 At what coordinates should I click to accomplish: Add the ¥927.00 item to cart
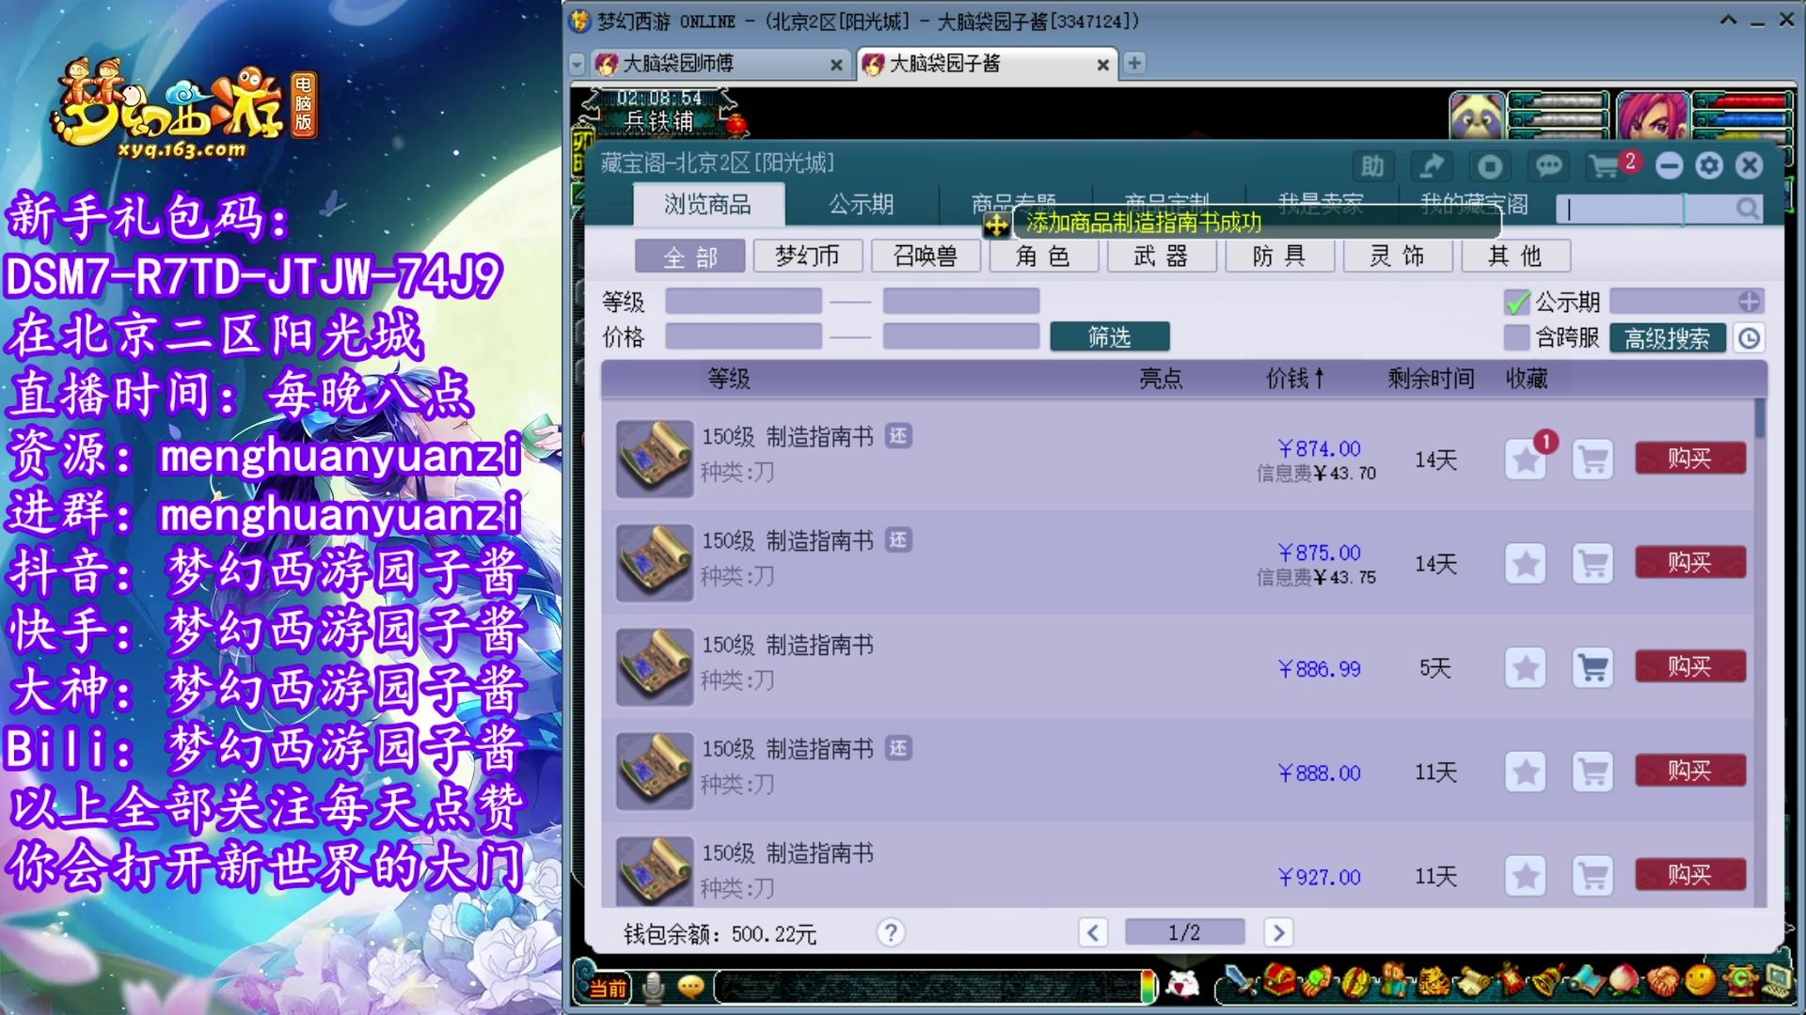click(1592, 877)
